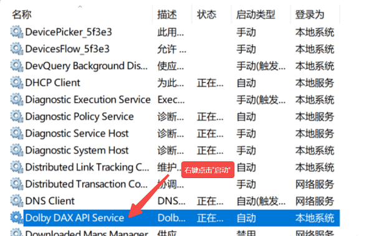Select the DevicePicker_5f3e3 service name

[69, 32]
